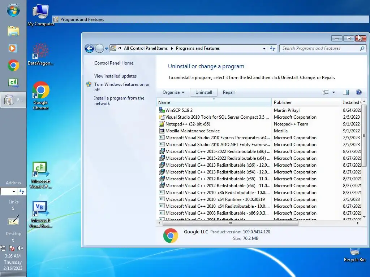The width and height of the screenshot is (370, 277).
Task: Select Mozilla Maintenance Service row
Action: pos(259,131)
